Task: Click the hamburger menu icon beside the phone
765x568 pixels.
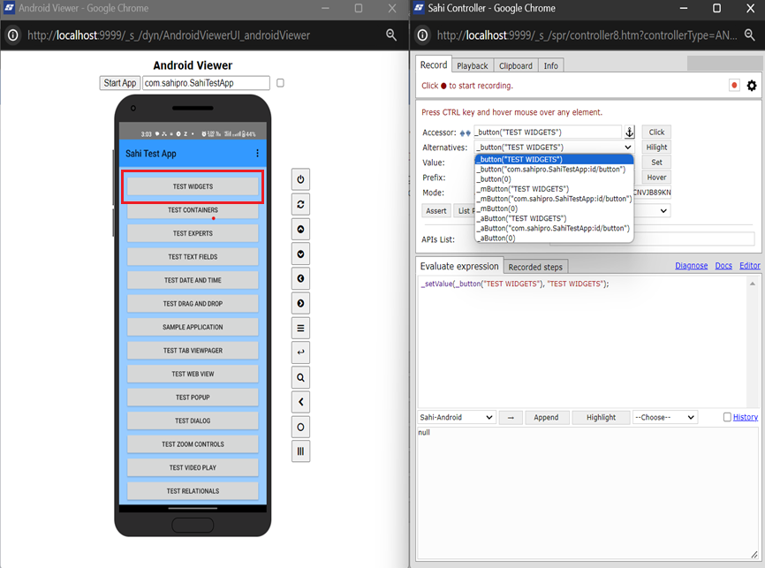Action: 301,328
